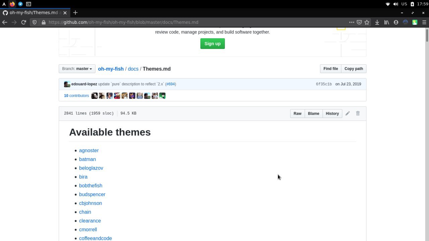Go back to the previous page
429x241 pixels.
pos(5,22)
